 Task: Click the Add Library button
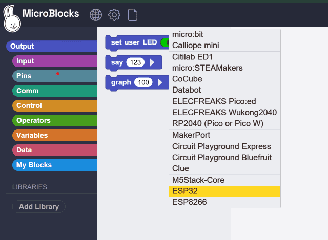coord(39,207)
